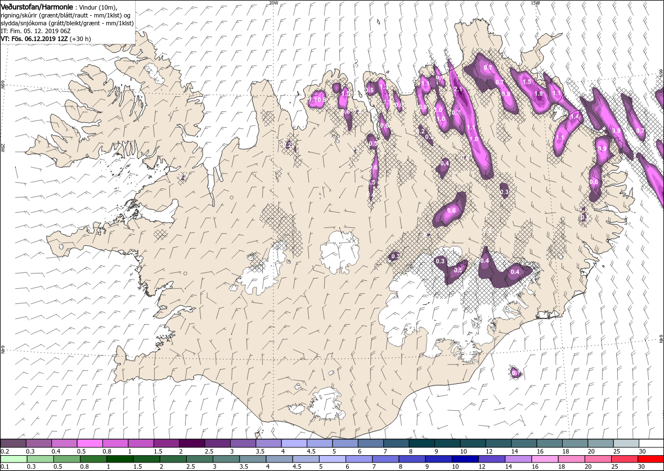Image resolution: width=664 pixels, height=471 pixels.
Task: Click the pale pink 16 swatch in lower legend row
Action: tap(544, 459)
